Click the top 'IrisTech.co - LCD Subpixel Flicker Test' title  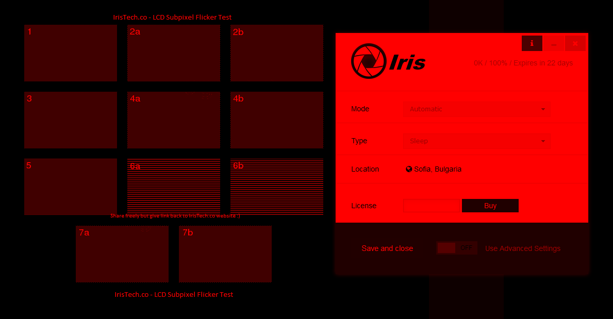pos(172,17)
